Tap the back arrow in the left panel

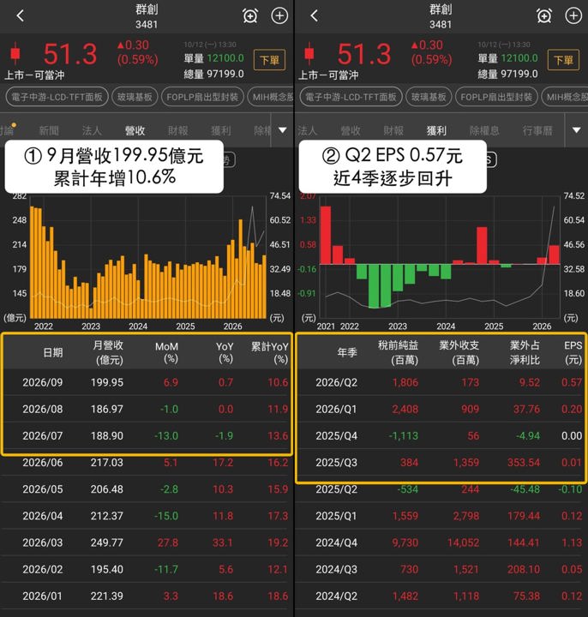[21, 16]
